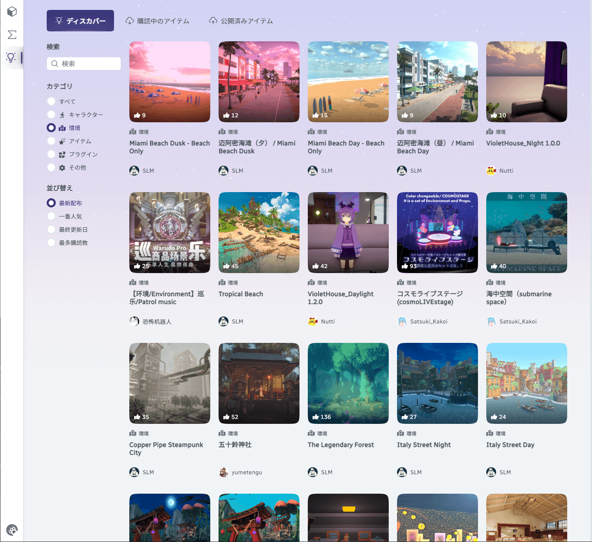592x542 pixels.
Task: Click 恐怖机器人 author avatar
Action: click(x=134, y=321)
